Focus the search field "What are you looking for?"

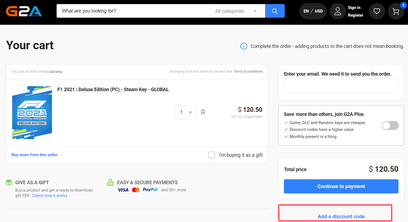(x=133, y=11)
